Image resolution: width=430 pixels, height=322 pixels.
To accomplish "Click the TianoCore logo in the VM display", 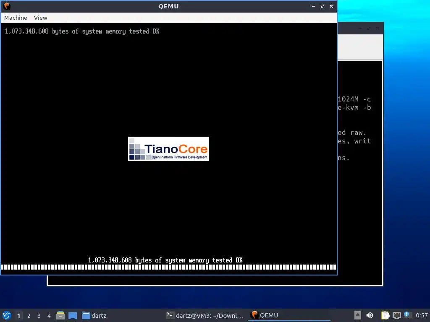I will coord(168,149).
